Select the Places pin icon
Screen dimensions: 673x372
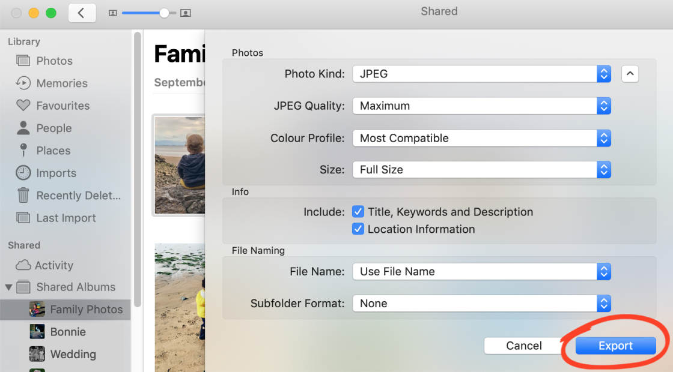[x=23, y=151]
